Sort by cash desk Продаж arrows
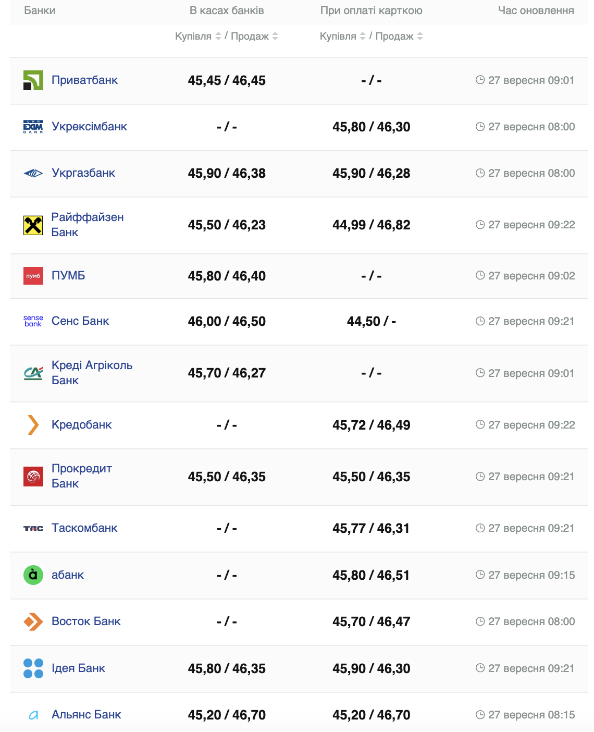The width and height of the screenshot is (594, 732). 275,36
